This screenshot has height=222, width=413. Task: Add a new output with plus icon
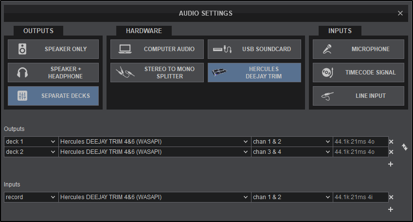click(391, 164)
